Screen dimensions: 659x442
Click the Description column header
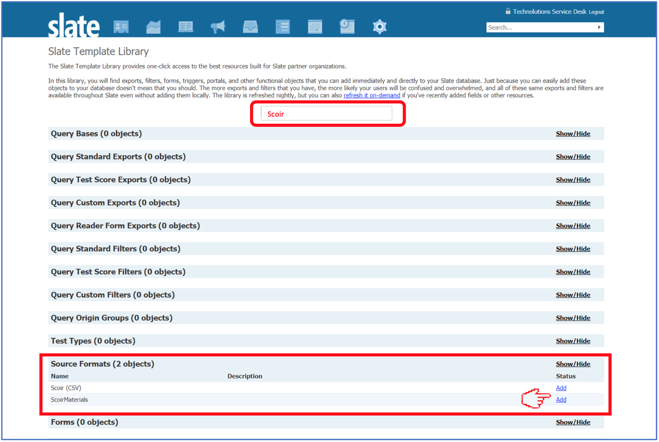click(x=245, y=376)
